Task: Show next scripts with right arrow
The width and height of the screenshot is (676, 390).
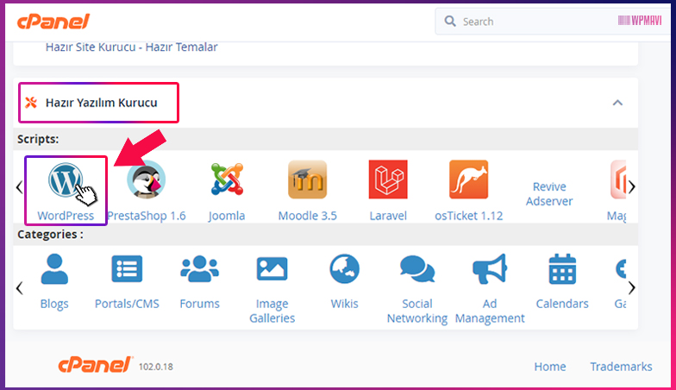Action: 631,187
